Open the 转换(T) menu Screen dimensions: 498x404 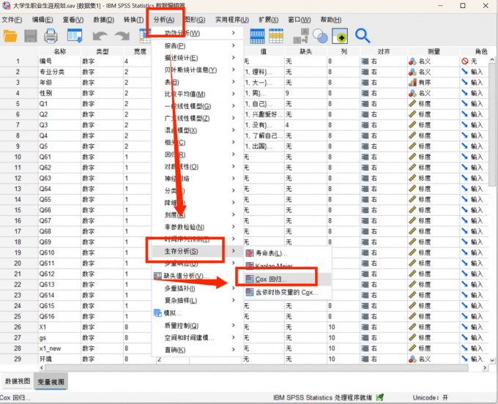[133, 20]
